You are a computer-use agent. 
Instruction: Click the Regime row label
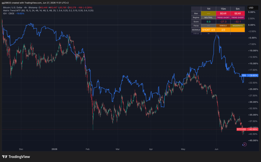(196, 18)
